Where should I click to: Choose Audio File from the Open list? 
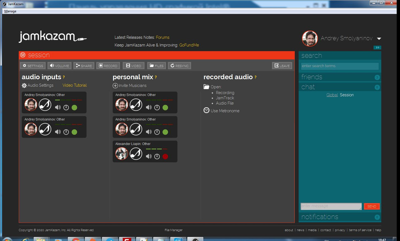tap(225, 103)
